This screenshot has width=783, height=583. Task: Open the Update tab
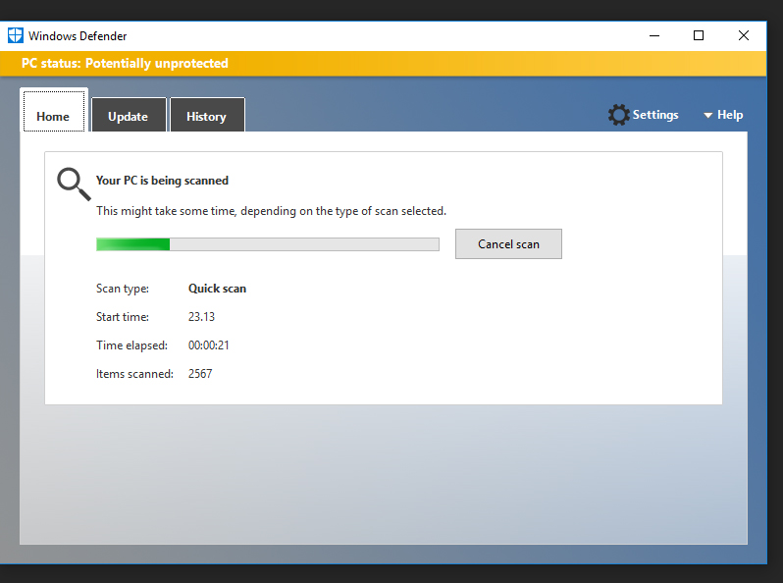(x=129, y=115)
